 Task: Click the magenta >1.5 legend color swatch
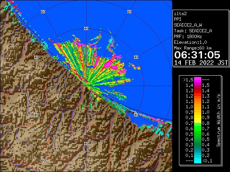pyautogui.click(x=198, y=80)
